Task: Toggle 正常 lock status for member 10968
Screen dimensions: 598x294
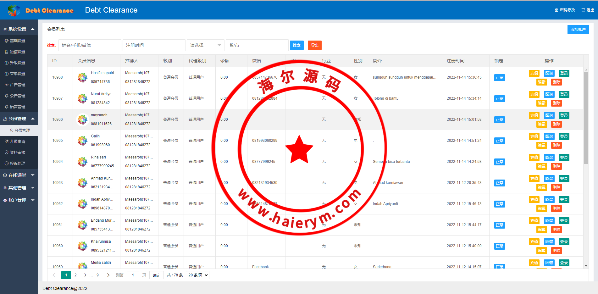Action: point(499,78)
